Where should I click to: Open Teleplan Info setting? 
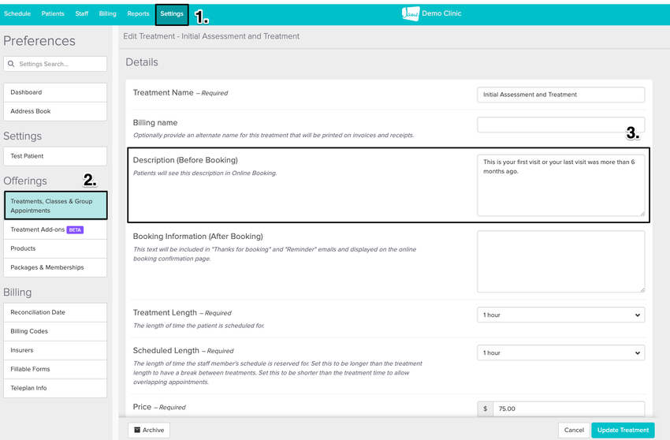tap(55, 388)
